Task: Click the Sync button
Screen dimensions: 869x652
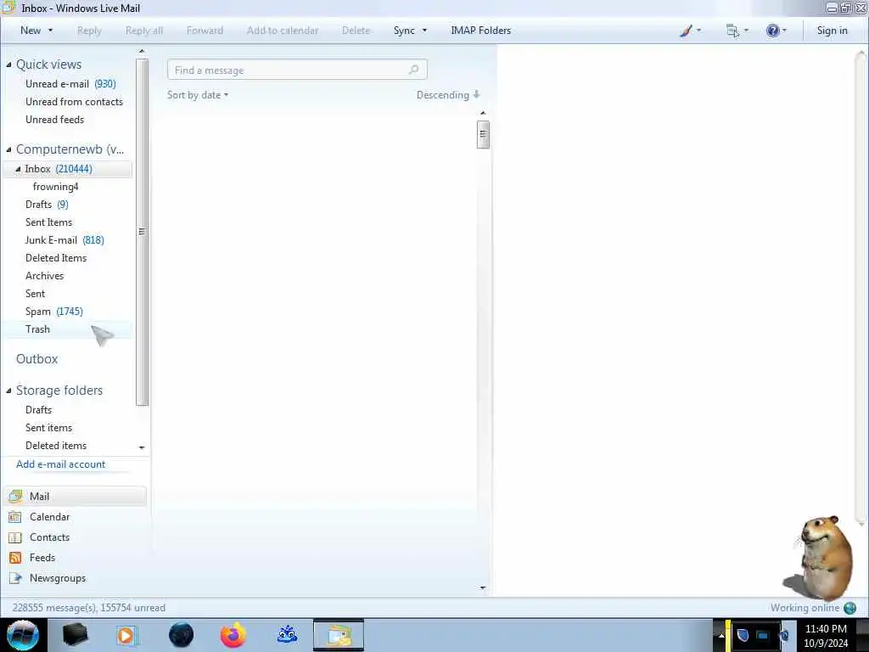Action: (404, 31)
